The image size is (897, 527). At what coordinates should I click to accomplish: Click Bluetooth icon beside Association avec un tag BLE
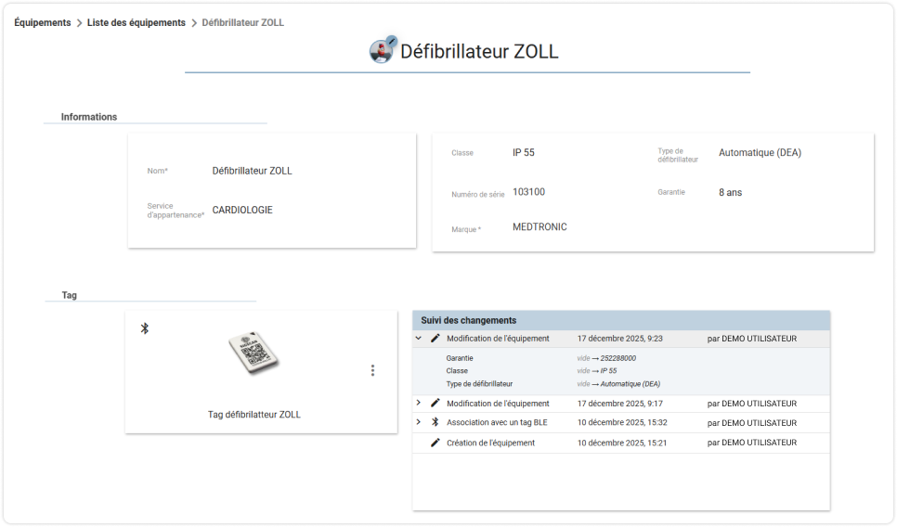point(435,422)
